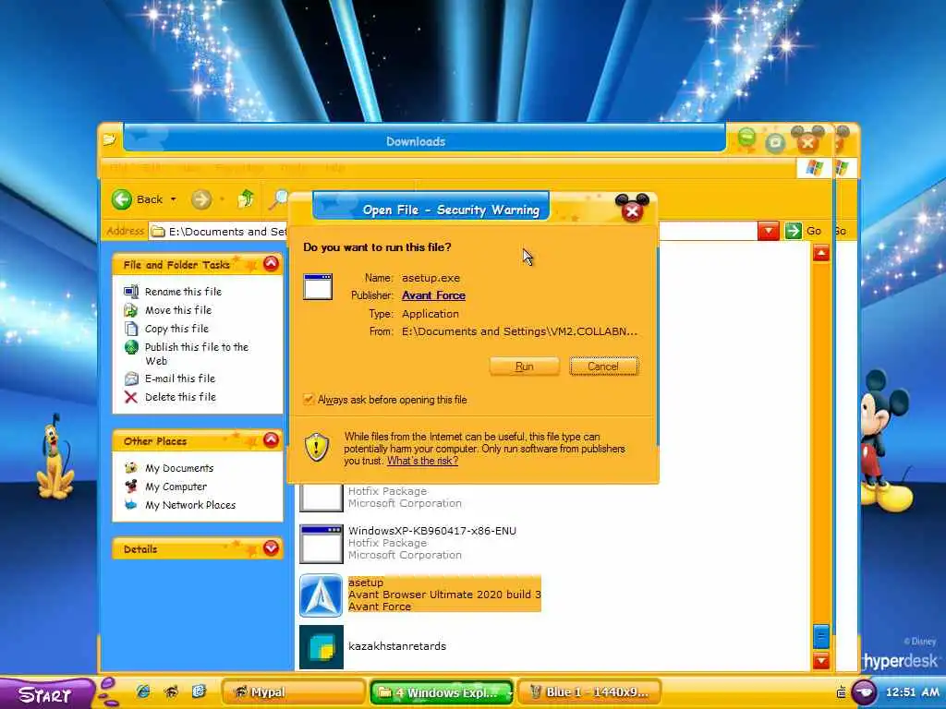This screenshot has width=946, height=709.
Task: Uncheck Always ask before opening this file
Action: tap(309, 399)
